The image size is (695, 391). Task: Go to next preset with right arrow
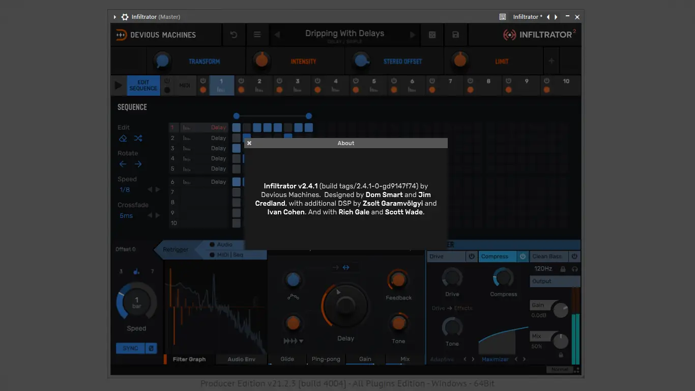(413, 34)
